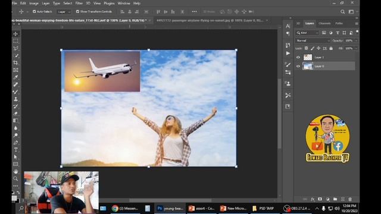Select the Zoom tool in the toolbox
The height and width of the screenshot is (214, 381).
click(15, 179)
